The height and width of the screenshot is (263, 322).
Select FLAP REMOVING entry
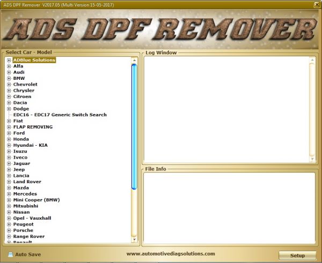click(33, 127)
